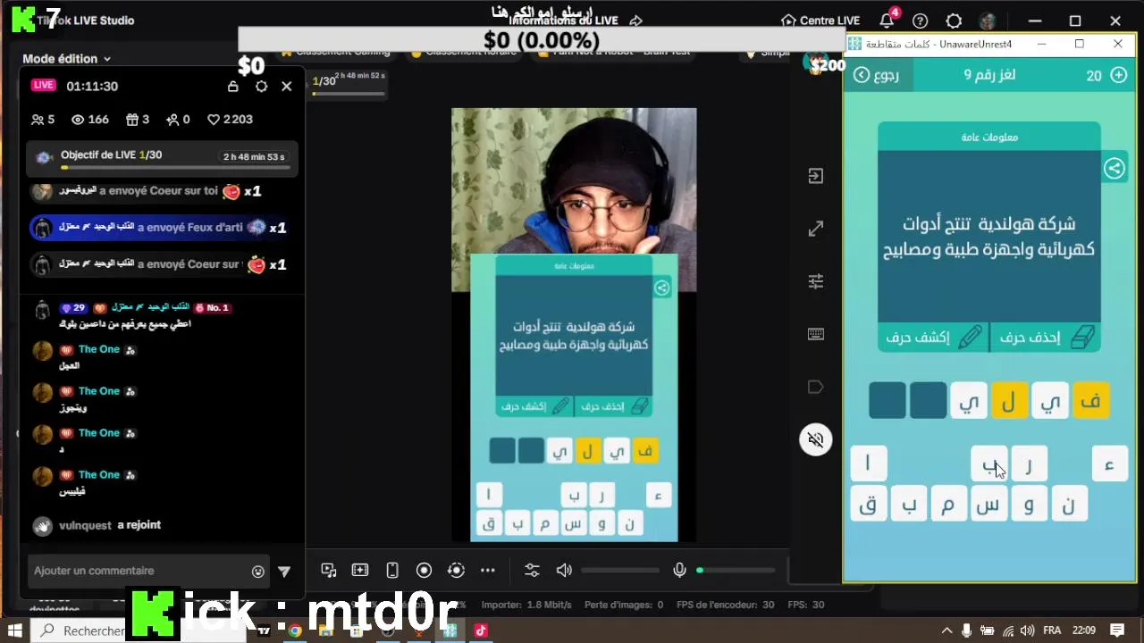
Task: Click إحذف حرف delete letter in the game window
Action: point(1046,337)
